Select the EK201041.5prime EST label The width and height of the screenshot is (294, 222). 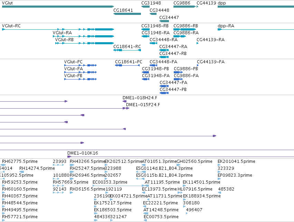tap(236, 161)
